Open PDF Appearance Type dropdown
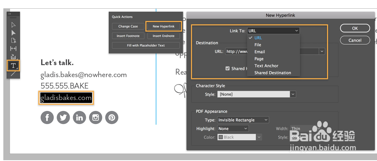This screenshot has width=377, height=161. [243, 120]
